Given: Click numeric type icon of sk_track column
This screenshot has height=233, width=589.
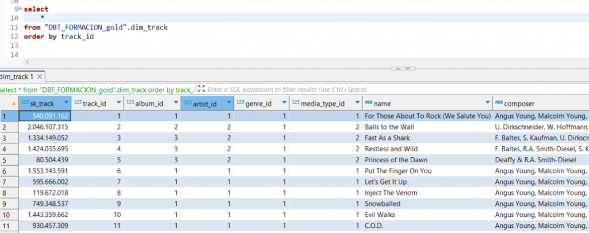Looking at the screenshot, I should pos(24,104).
